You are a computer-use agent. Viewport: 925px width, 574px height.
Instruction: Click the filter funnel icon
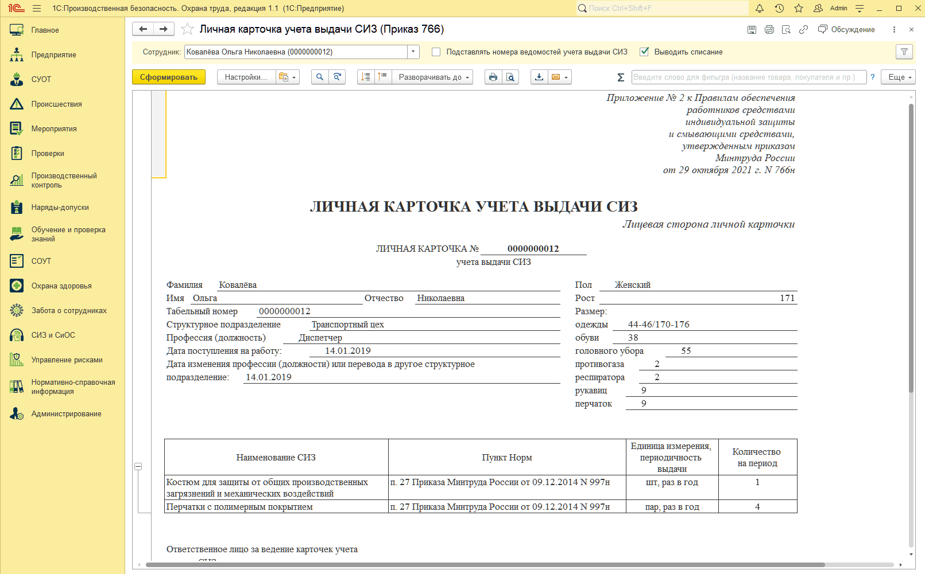click(x=904, y=52)
